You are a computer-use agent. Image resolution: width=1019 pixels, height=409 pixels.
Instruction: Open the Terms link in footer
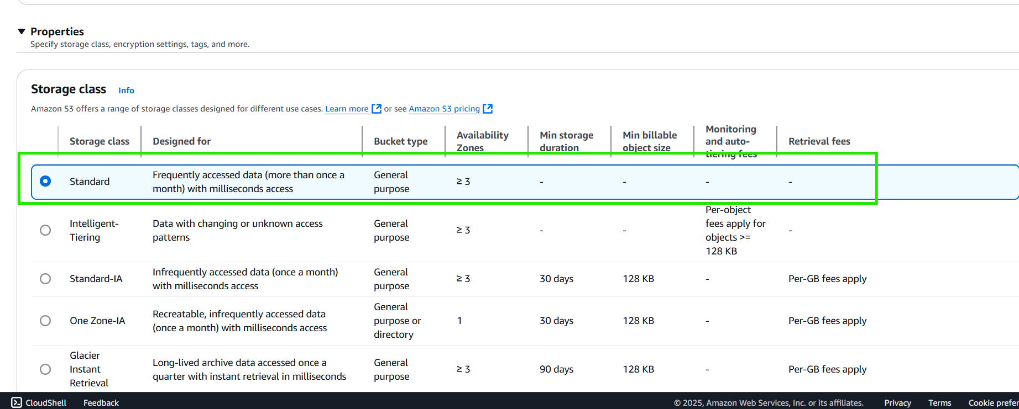939,403
